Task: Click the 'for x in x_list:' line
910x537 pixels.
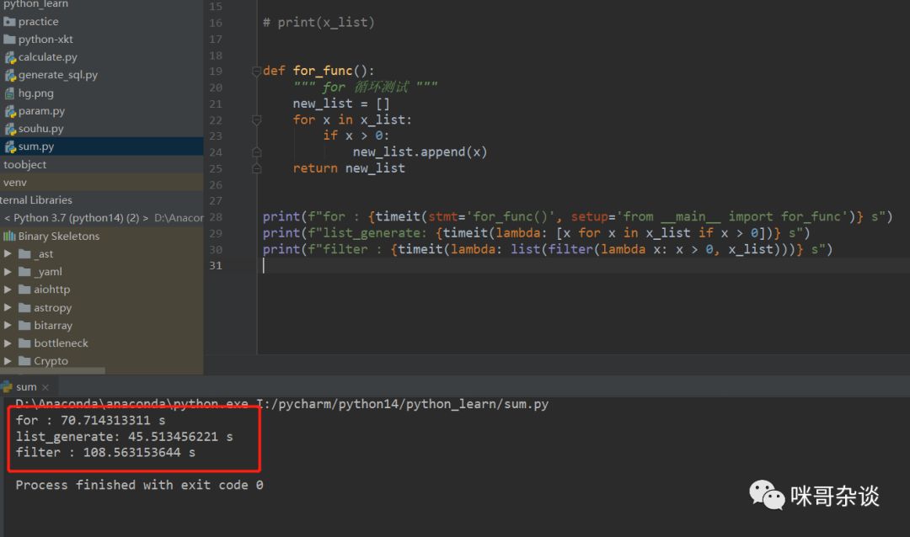Action: pos(352,120)
